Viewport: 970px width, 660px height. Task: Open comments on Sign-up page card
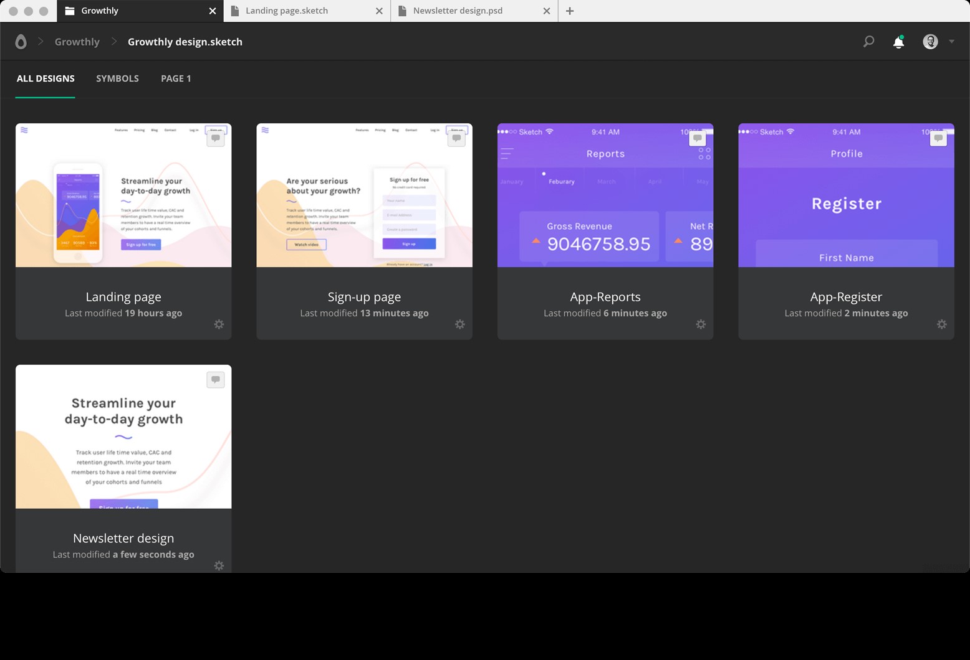456,138
